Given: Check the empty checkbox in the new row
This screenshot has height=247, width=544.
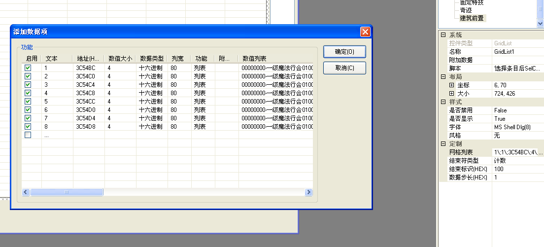Looking at the screenshot, I should tap(28, 135).
